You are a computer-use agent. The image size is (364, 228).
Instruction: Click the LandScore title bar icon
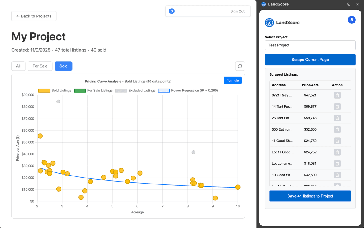264,4
